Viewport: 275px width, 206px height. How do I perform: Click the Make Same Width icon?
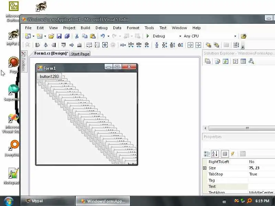tap(89, 45)
